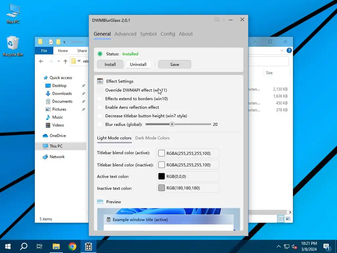Viewport: 337px width, 253px height.
Task: Open This PC desktop icon
Action: click(13, 14)
